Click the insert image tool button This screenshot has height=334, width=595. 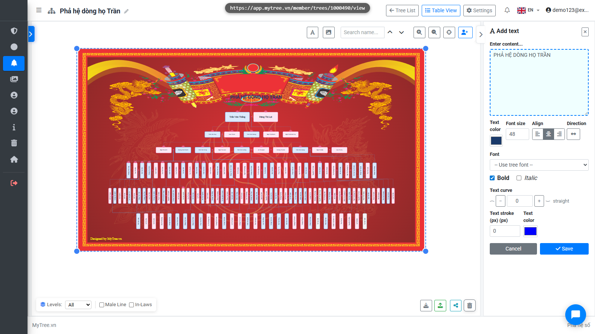coord(329,32)
